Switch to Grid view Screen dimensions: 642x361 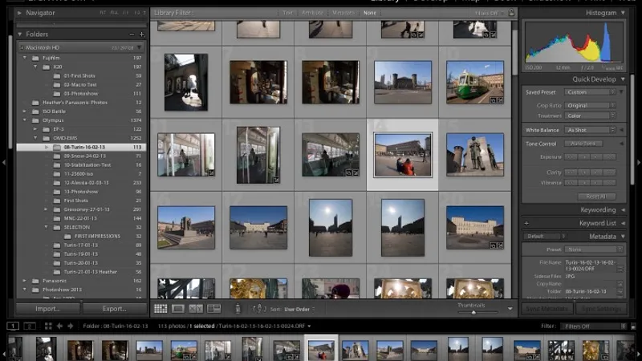160,309
